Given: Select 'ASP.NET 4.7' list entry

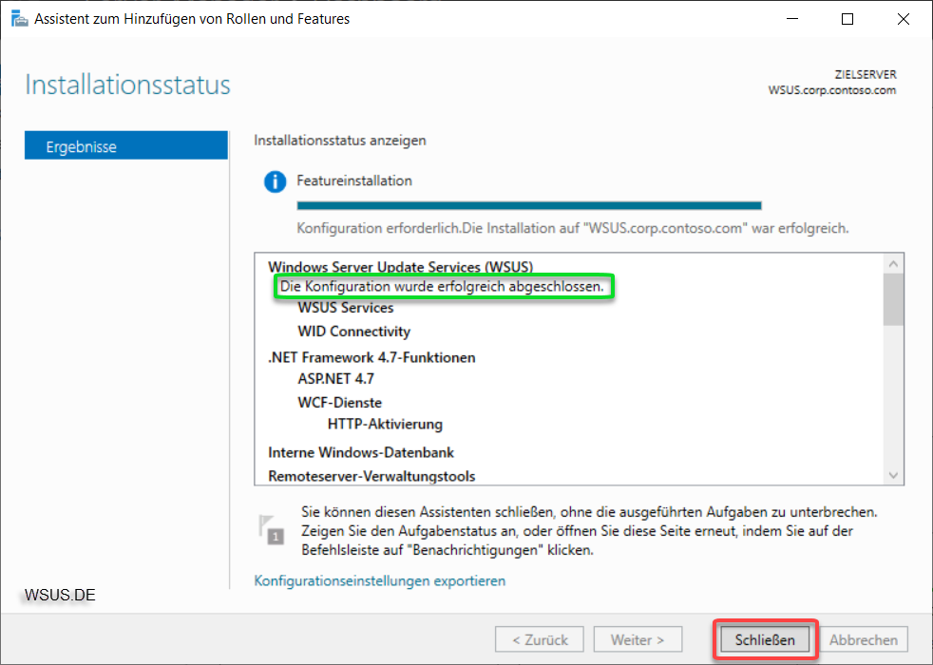Looking at the screenshot, I should (x=335, y=379).
